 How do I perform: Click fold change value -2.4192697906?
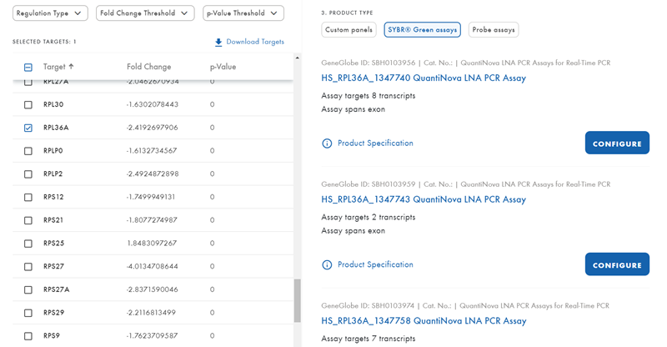152,128
